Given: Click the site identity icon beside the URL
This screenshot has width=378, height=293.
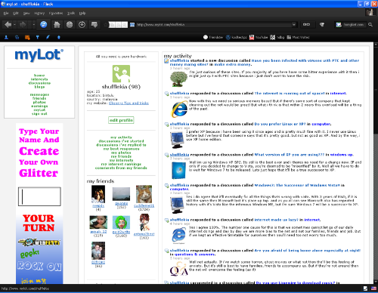Looking at the screenshot, I should pos(132,25).
